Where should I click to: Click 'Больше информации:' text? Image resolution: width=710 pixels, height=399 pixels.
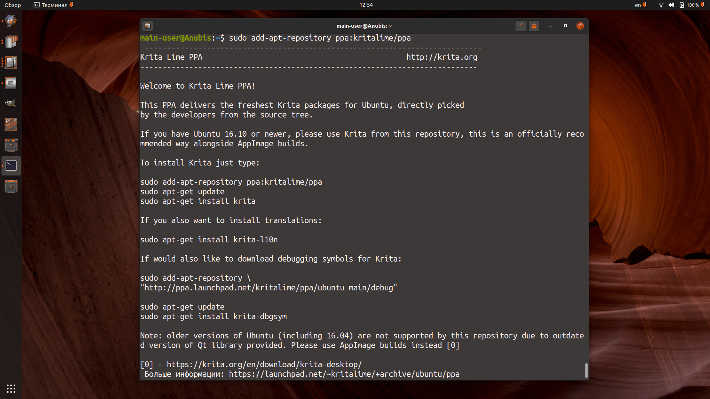pos(184,374)
